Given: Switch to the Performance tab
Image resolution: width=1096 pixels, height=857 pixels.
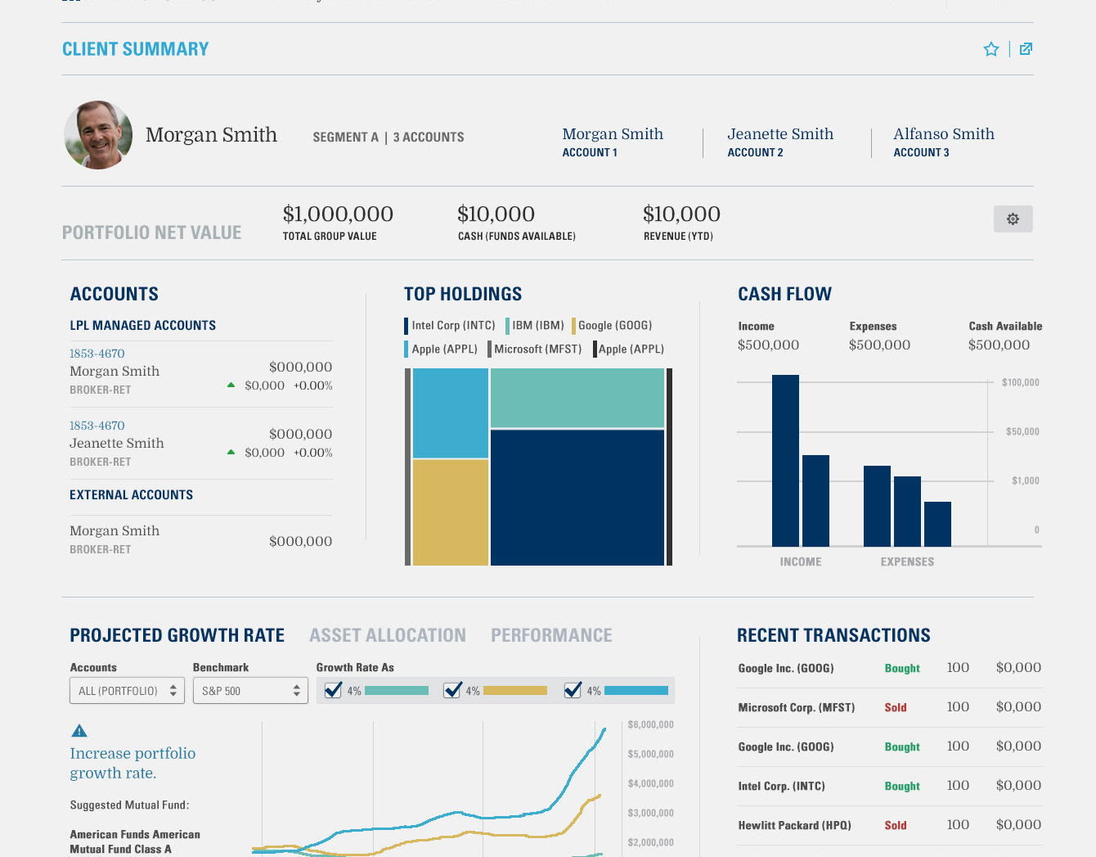Looking at the screenshot, I should pos(551,635).
